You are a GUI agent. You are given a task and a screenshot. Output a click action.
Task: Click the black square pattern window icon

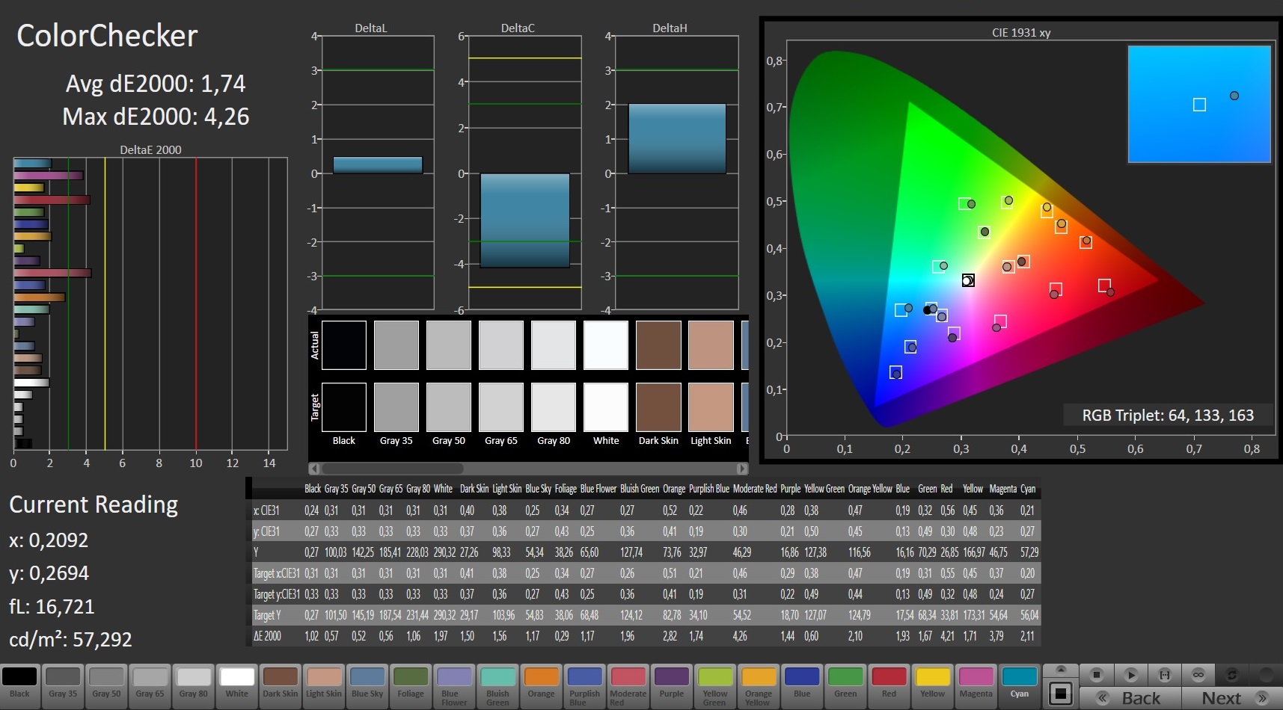point(1060,694)
